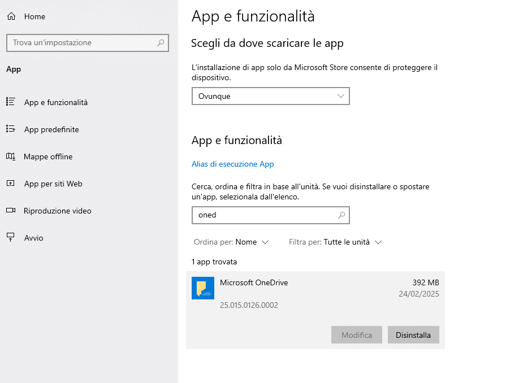Image resolution: width=506 pixels, height=383 pixels.
Task: Click the App per siti Web icon
Action: (10, 183)
